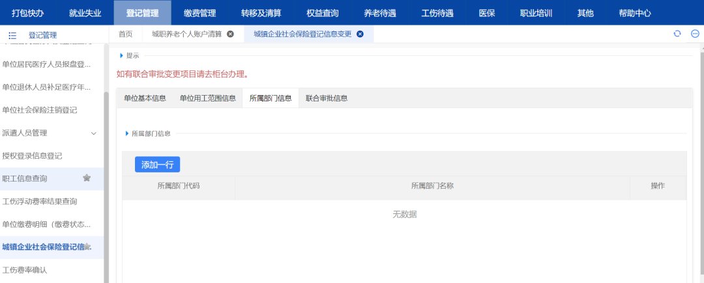Image resolution: width=704 pixels, height=283 pixels.
Task: Toggle favorite star for 职工信息查询
Action: pyautogui.click(x=87, y=178)
